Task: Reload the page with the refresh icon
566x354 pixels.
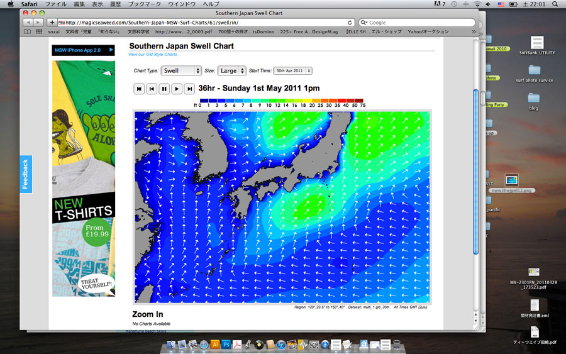Action: click(x=350, y=23)
